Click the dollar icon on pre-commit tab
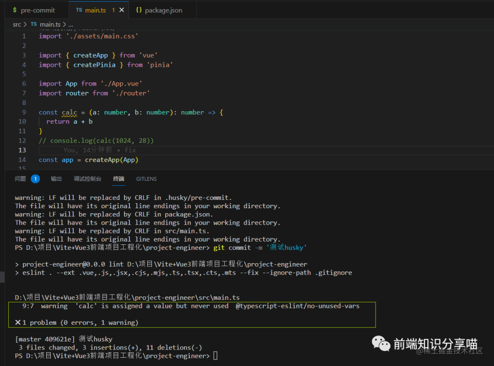Image resolution: width=494 pixels, height=366 pixels. click(15, 10)
